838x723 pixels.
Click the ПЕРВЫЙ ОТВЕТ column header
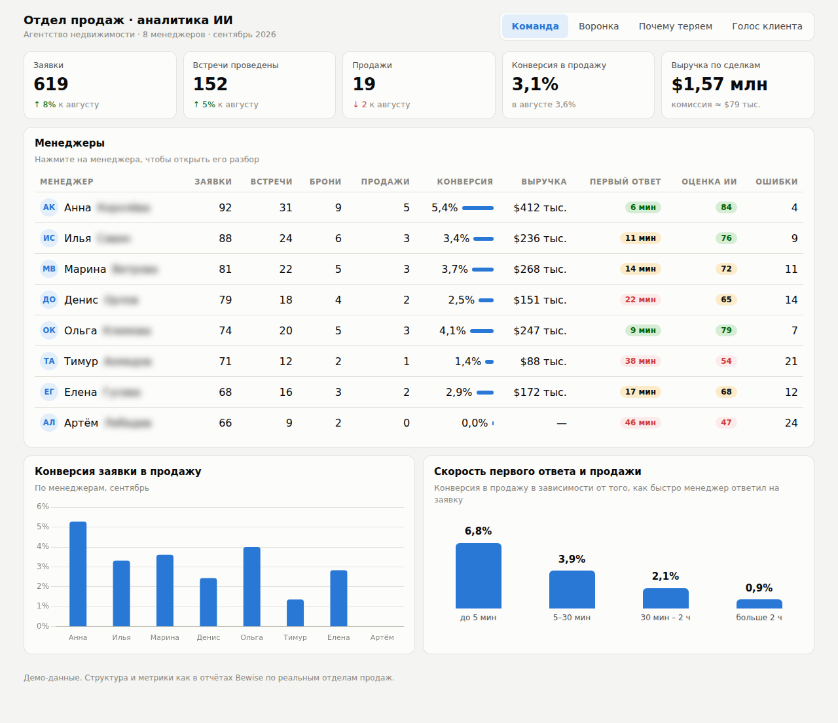625,182
